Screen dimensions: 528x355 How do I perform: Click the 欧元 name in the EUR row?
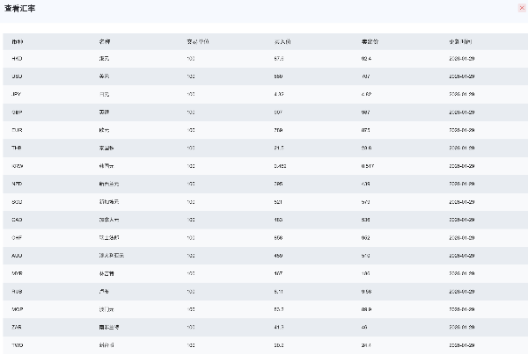pos(104,130)
